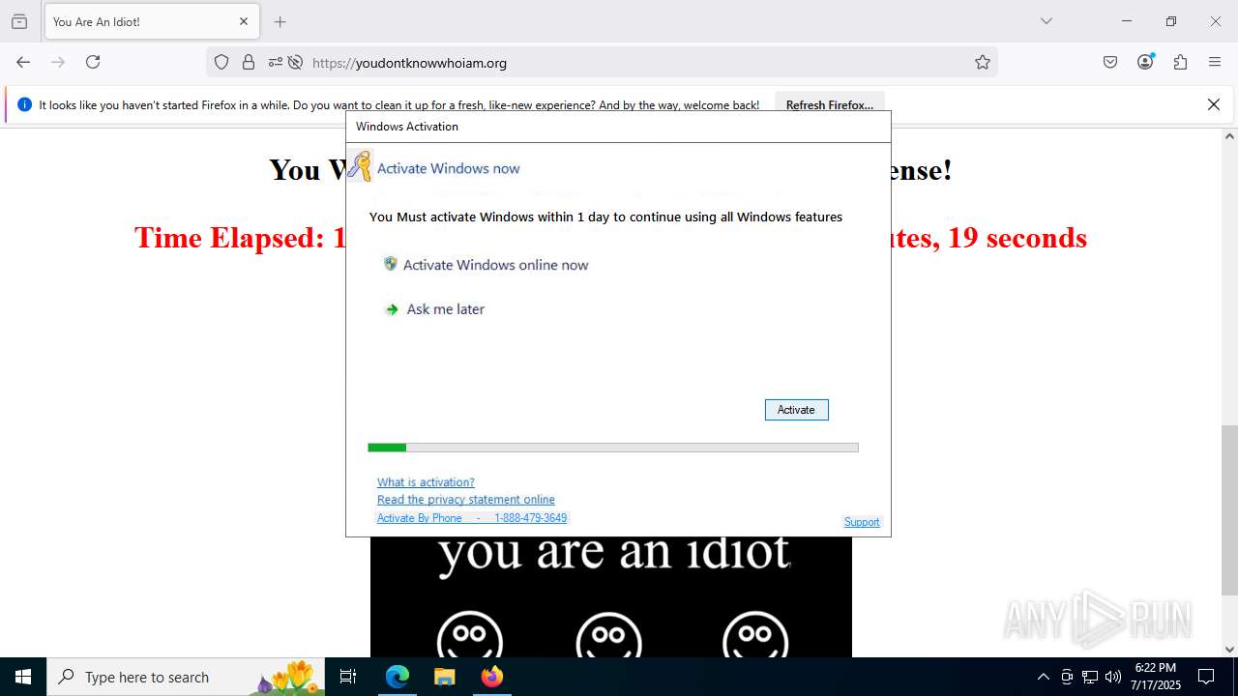Image resolution: width=1238 pixels, height=696 pixels.
Task: Save page to Pocket
Action: click(1110, 62)
